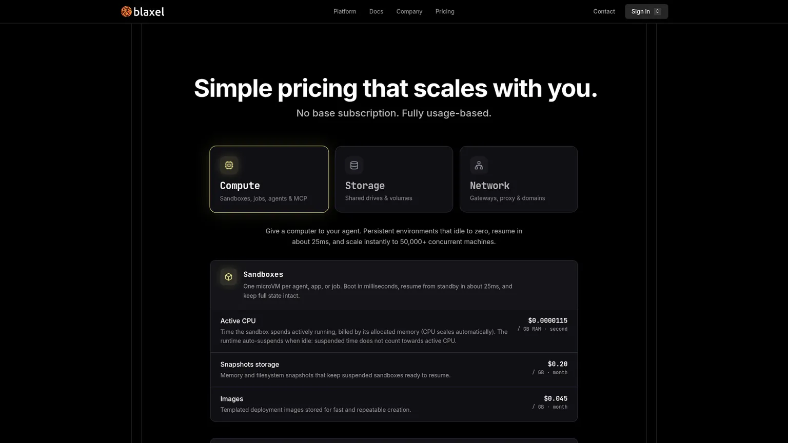Click the blaxel basketball logo icon

click(x=126, y=11)
